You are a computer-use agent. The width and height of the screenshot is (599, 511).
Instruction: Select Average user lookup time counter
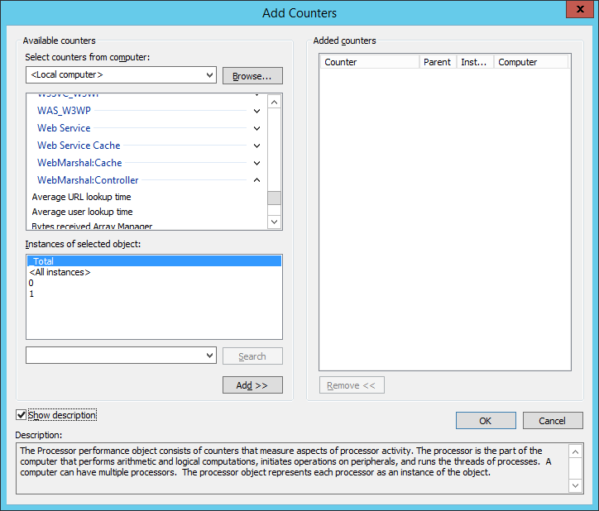click(82, 212)
